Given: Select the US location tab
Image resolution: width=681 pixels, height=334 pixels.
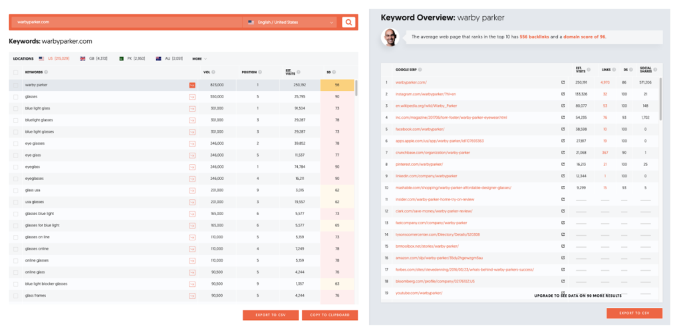Looking at the screenshot, I should pyautogui.click(x=54, y=58).
